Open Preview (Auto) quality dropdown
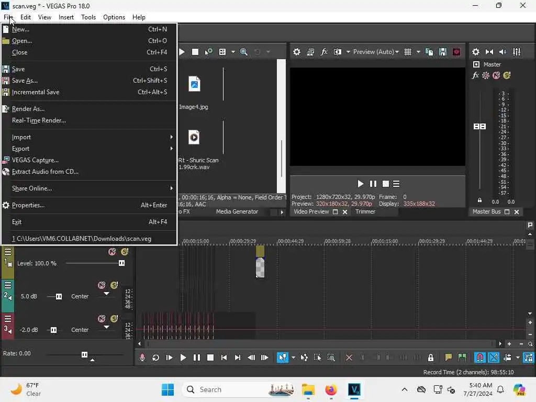This screenshot has height=402, width=536. [376, 52]
